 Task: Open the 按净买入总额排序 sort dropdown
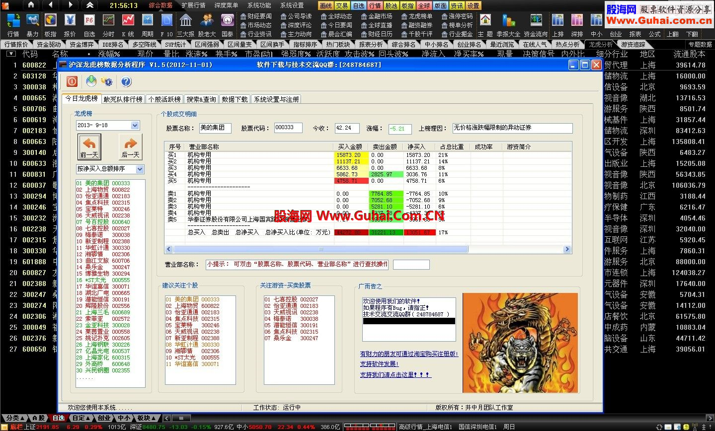(140, 169)
